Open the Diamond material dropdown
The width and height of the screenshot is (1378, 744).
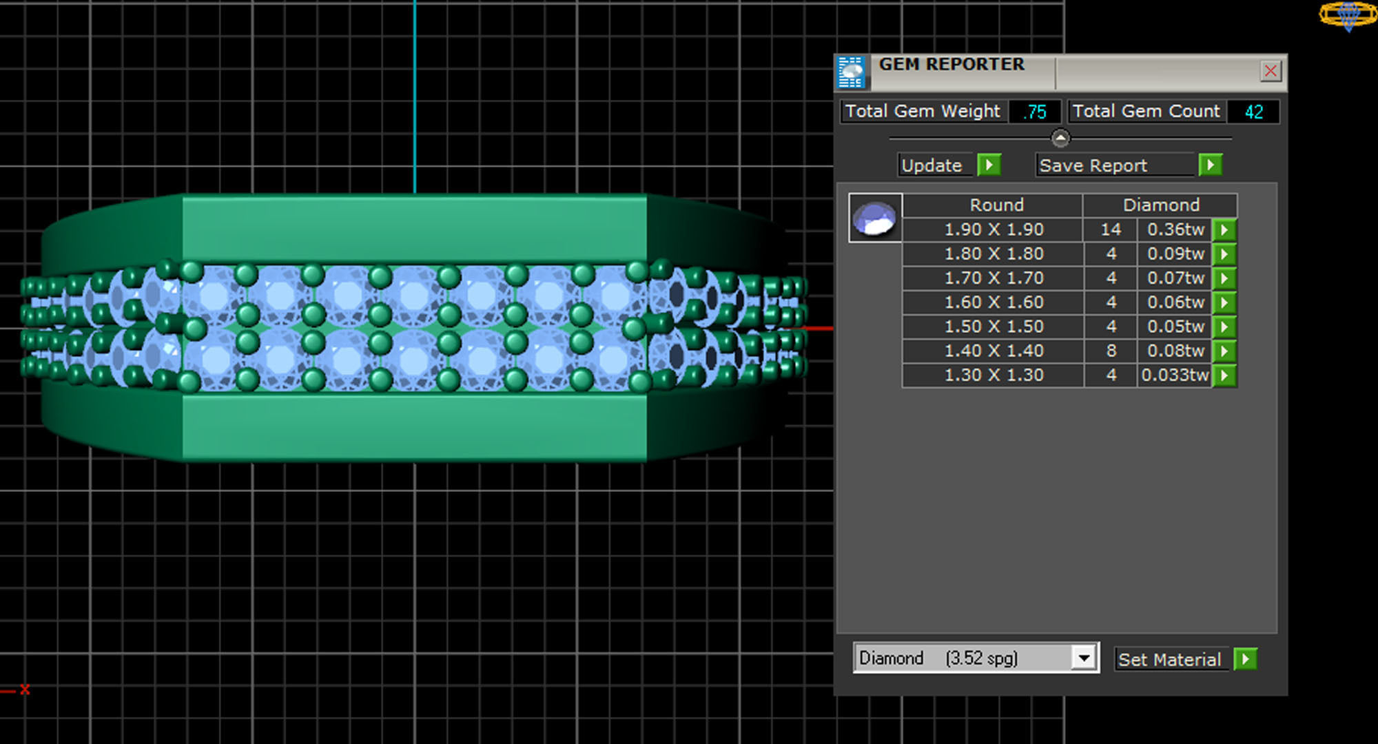click(1084, 658)
